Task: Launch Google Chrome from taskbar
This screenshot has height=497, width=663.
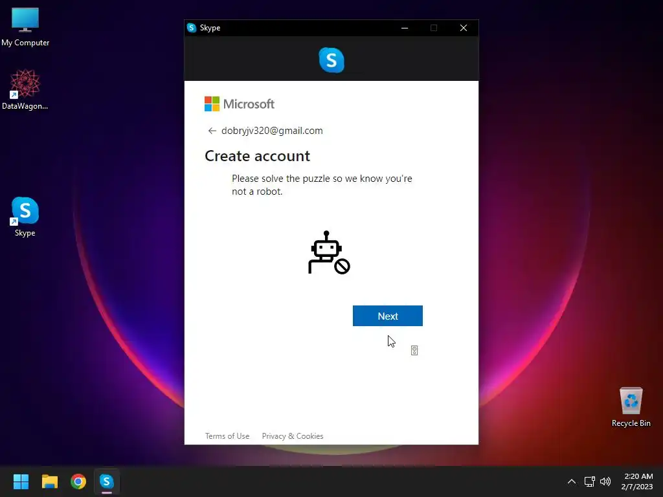Action: pyautogui.click(x=78, y=481)
